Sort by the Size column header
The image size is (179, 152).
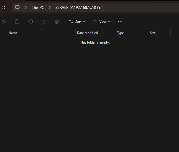[159, 33]
